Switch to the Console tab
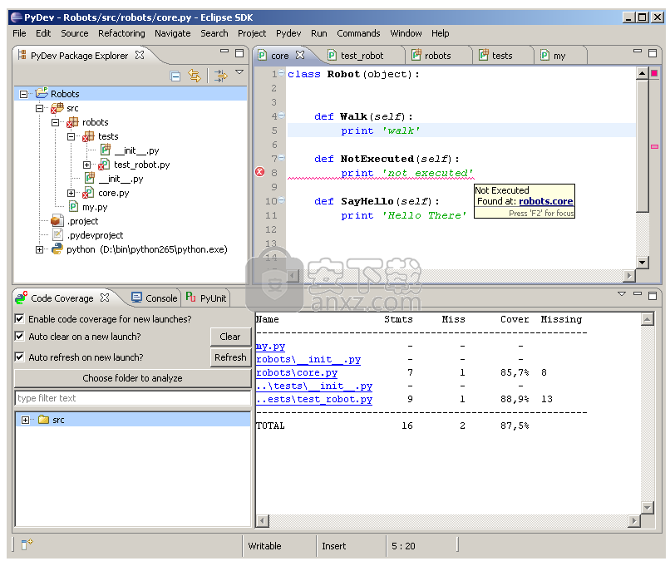The height and width of the screenshot is (561, 670). click(155, 298)
